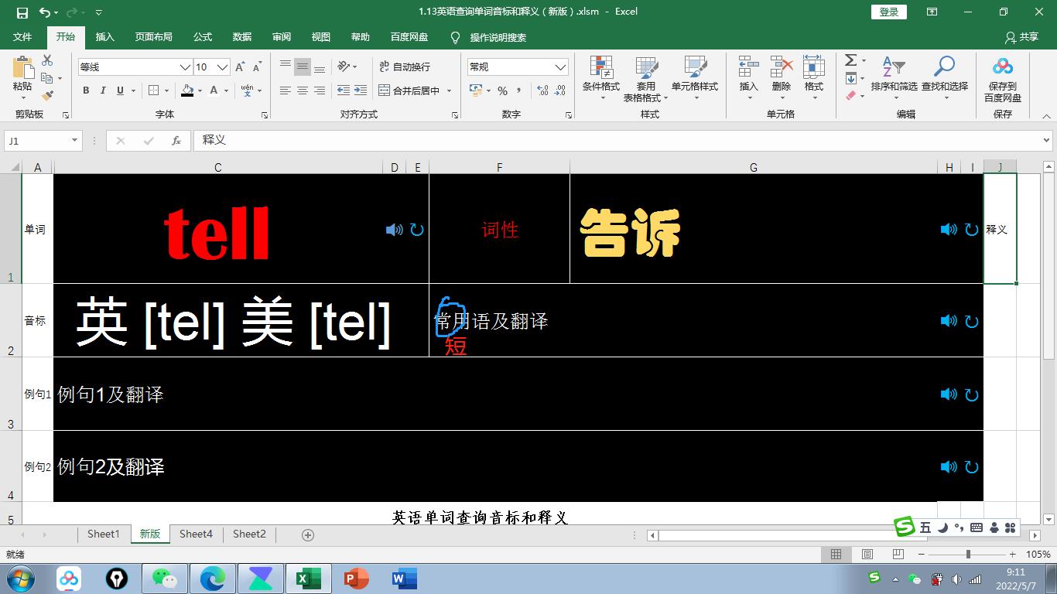This screenshot has height=594, width=1057.
Task: Adjust the zoom slider in status bar
Action: (x=969, y=555)
